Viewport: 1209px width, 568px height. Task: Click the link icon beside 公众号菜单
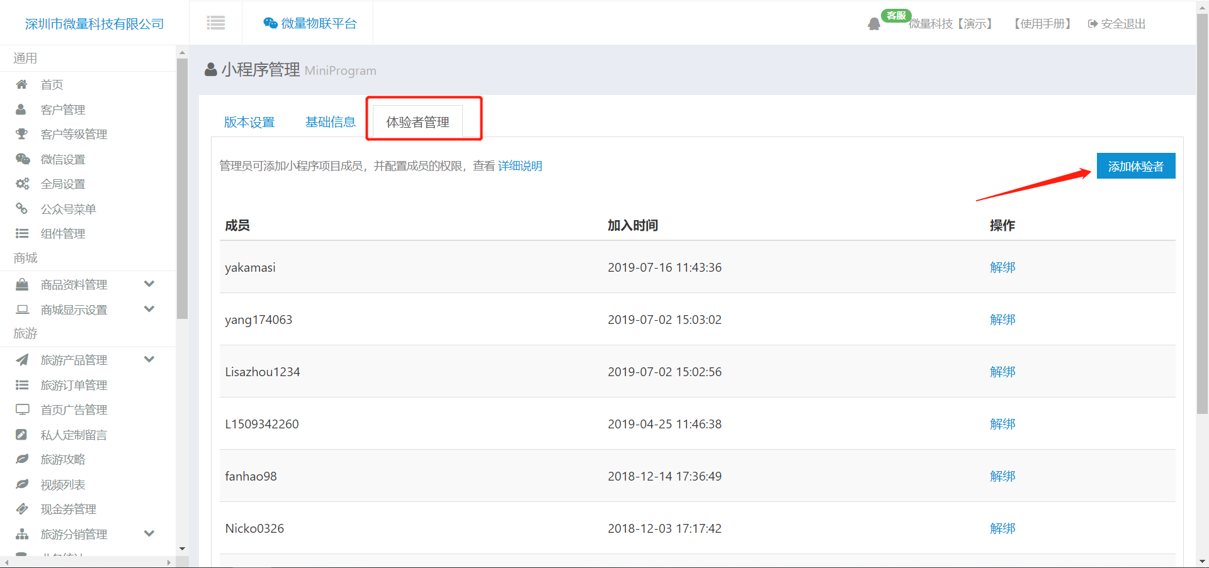tap(21, 208)
